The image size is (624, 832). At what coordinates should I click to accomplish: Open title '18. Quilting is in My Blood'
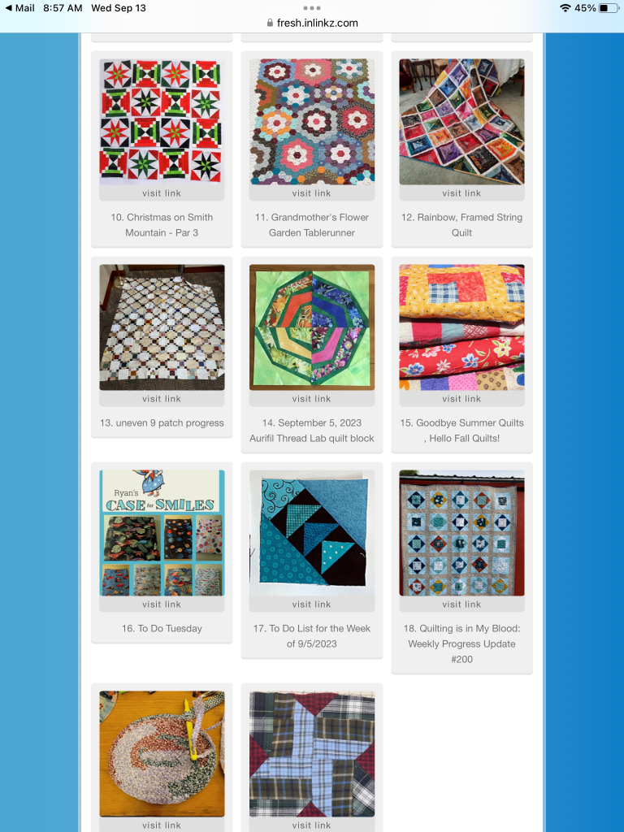coord(461,643)
